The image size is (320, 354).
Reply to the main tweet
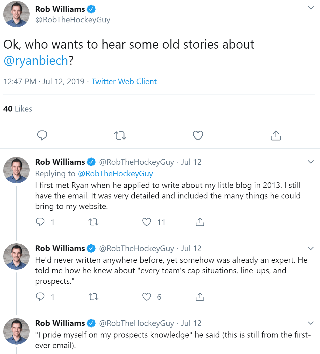[x=42, y=135]
